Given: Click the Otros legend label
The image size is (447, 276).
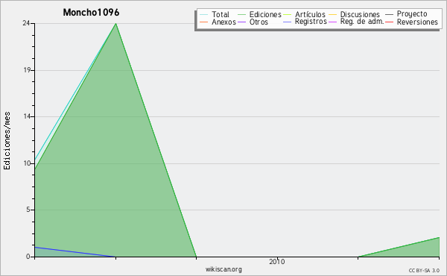Looking at the screenshot, I should 259,22.
